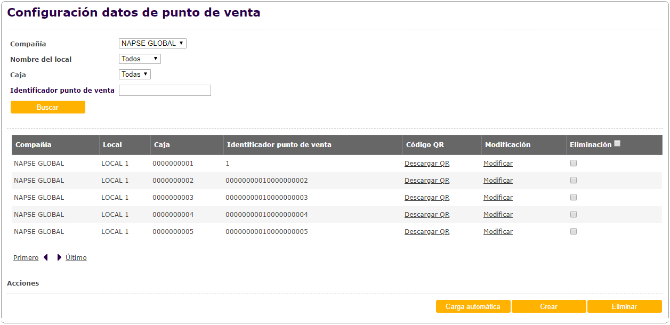Open Modificar link for Caja 0000000002

[498, 181]
